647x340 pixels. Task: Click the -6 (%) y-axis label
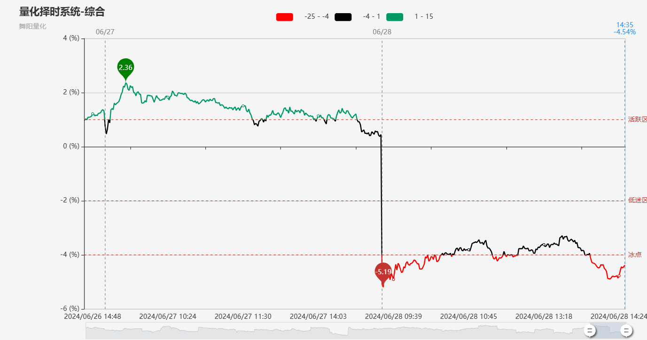pos(70,309)
